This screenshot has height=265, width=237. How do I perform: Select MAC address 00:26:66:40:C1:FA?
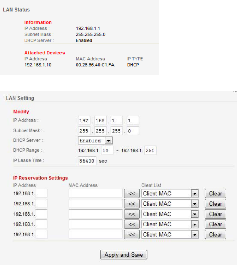click(95, 65)
